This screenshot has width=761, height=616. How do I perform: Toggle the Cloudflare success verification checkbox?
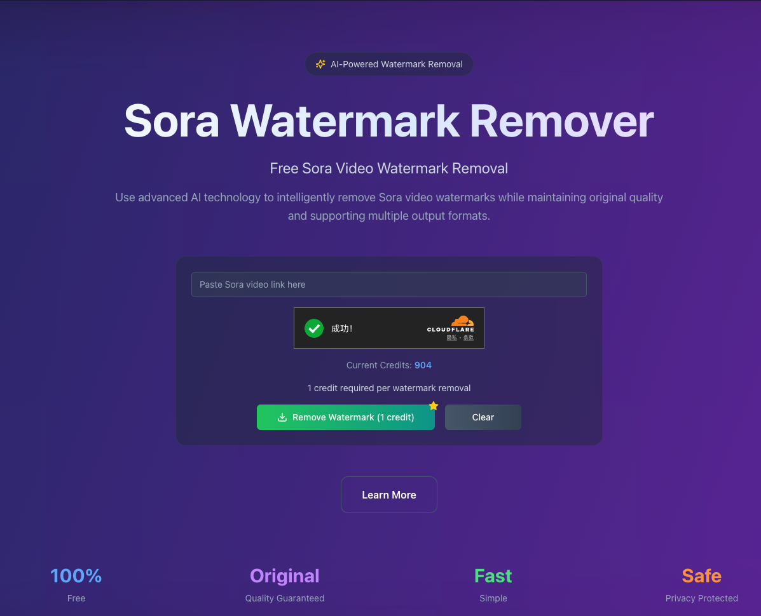[314, 328]
